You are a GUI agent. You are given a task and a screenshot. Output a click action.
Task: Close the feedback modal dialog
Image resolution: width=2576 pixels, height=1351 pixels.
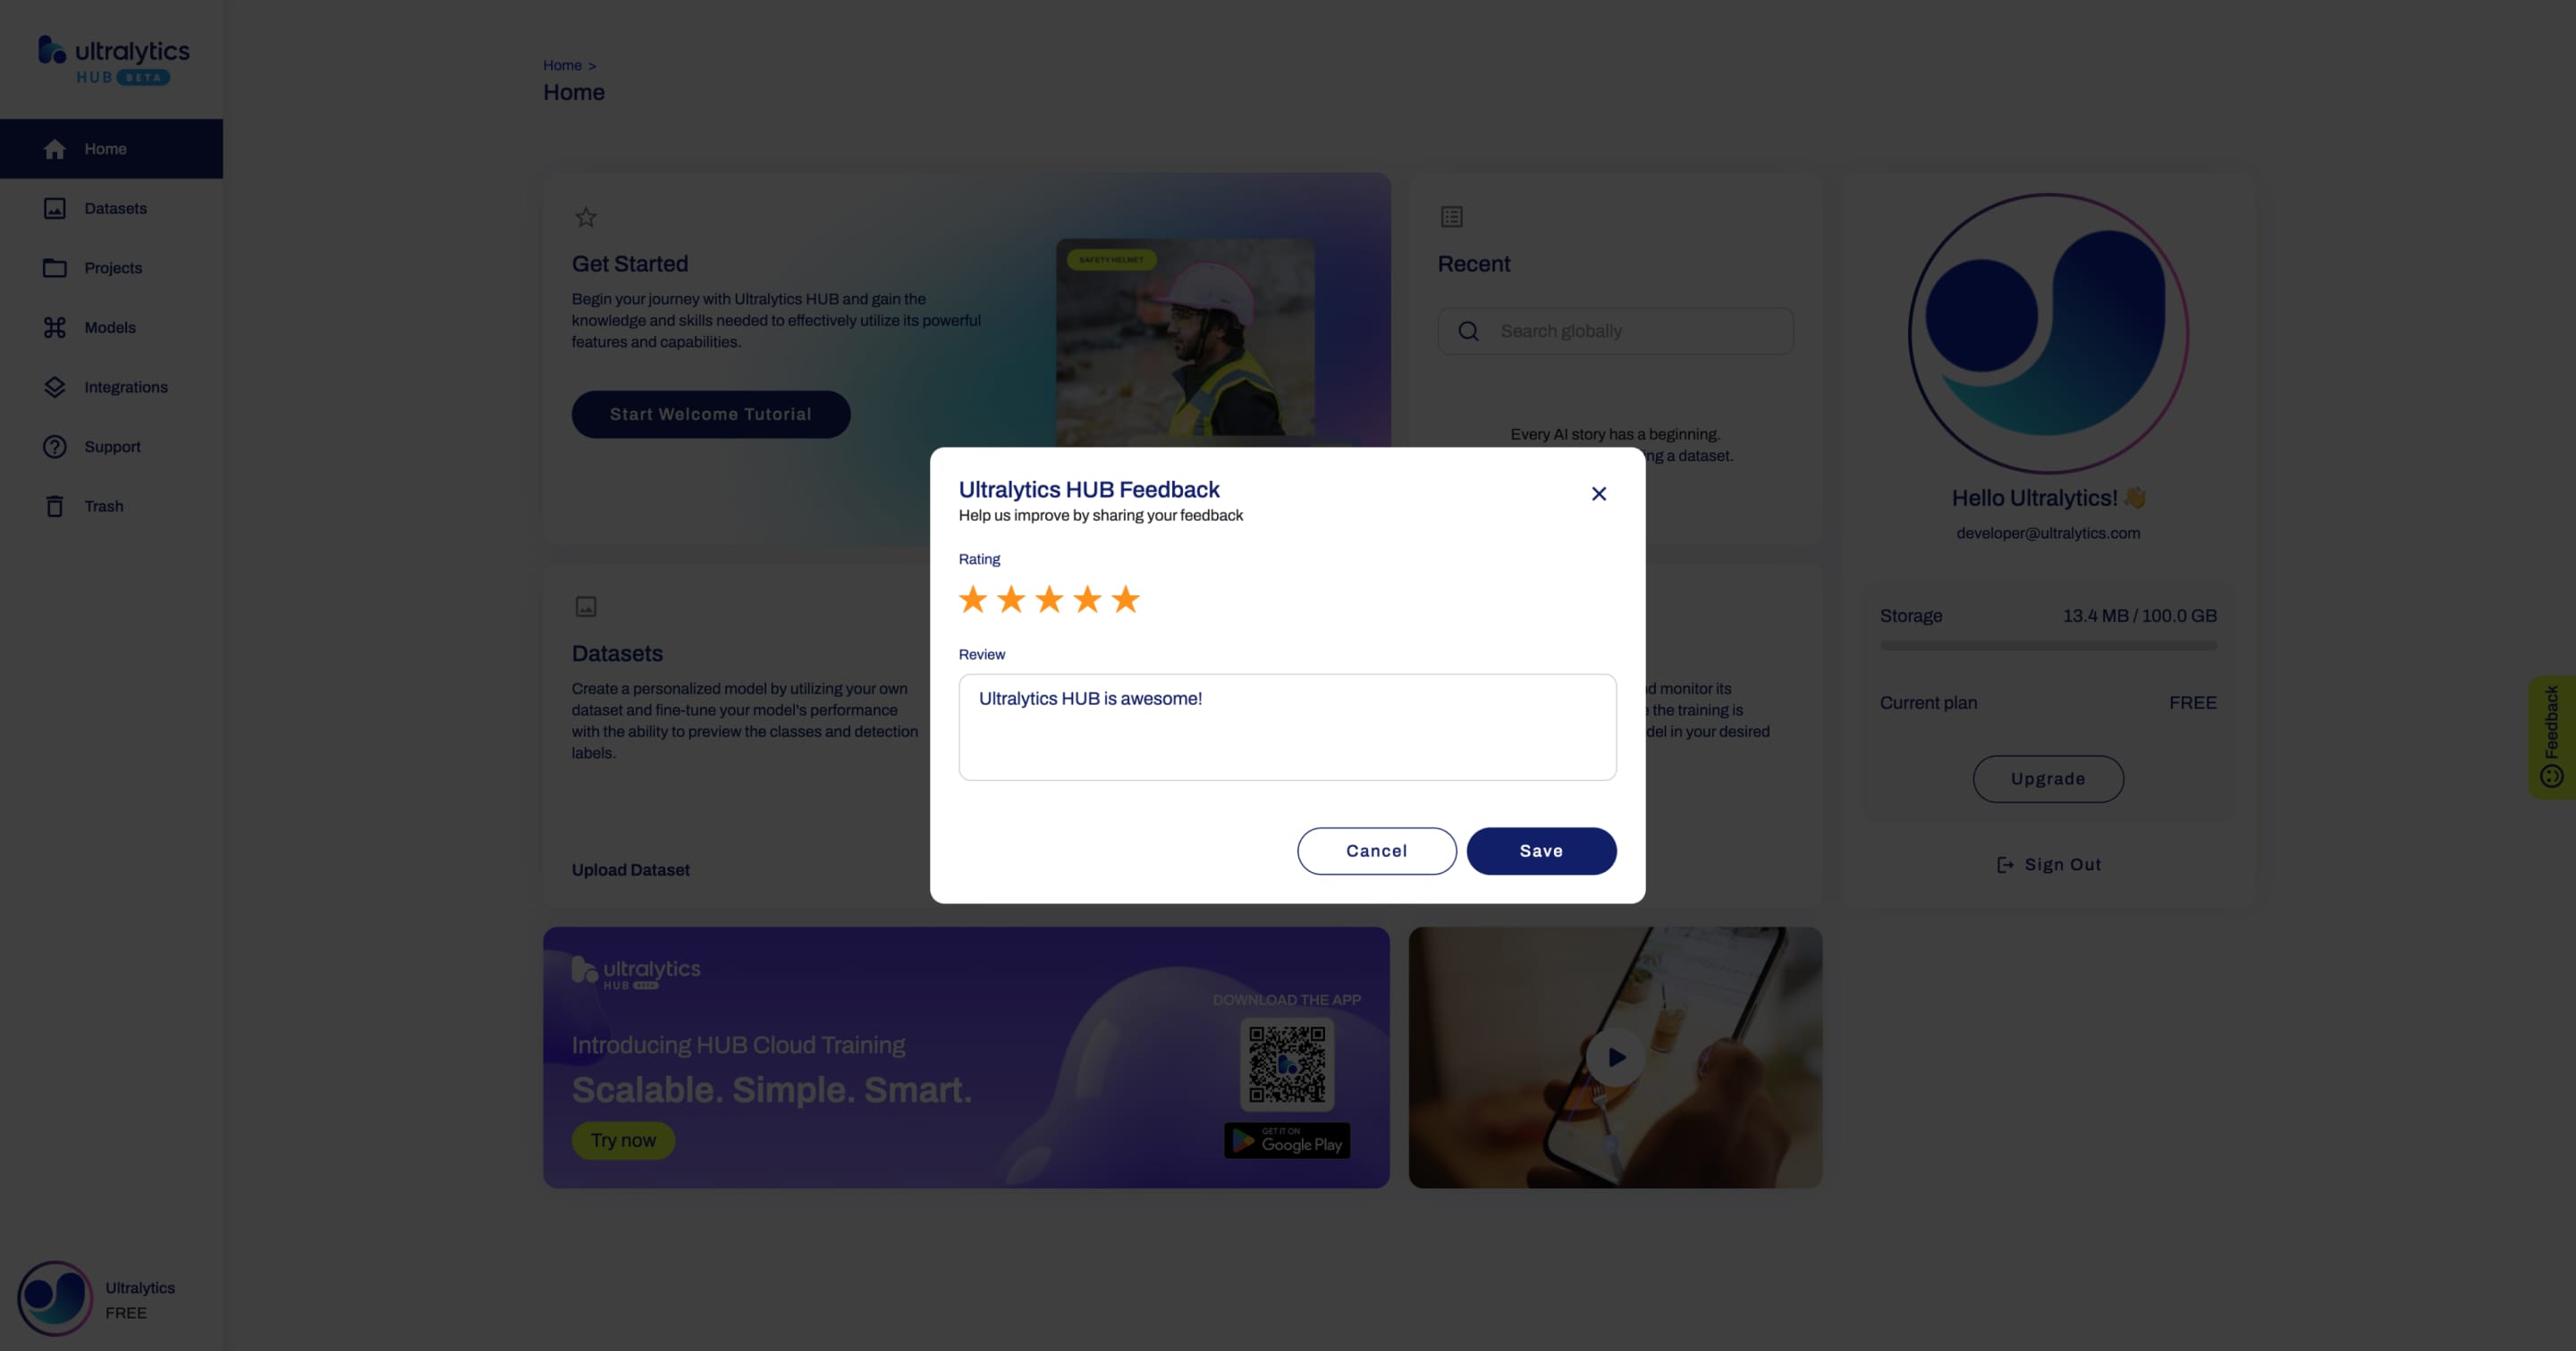point(1598,493)
